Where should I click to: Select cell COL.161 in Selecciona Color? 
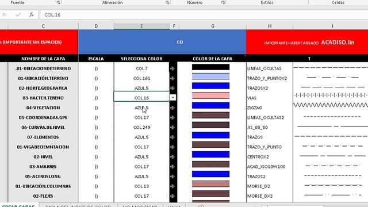(141, 78)
